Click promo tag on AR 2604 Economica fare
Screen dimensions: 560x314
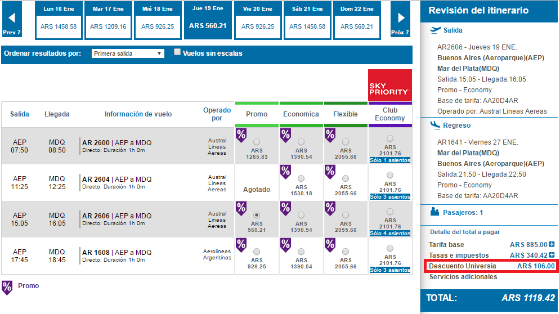point(285,172)
